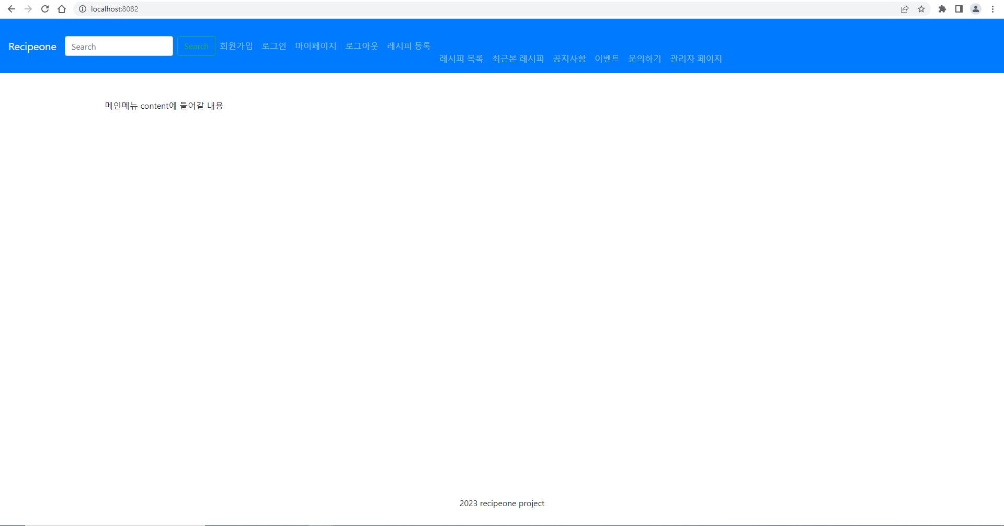This screenshot has width=1004, height=526.
Task: Select 로그아웃 to log out
Action: [362, 46]
